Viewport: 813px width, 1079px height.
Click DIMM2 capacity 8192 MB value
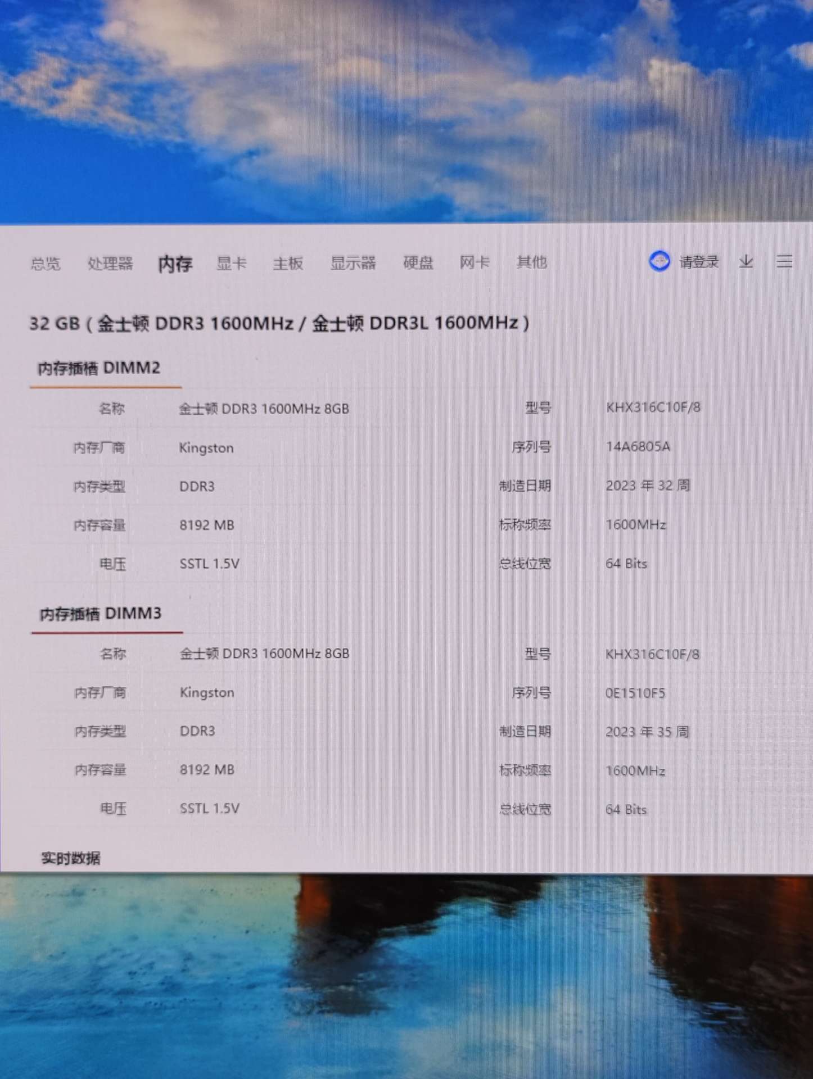click(x=207, y=525)
